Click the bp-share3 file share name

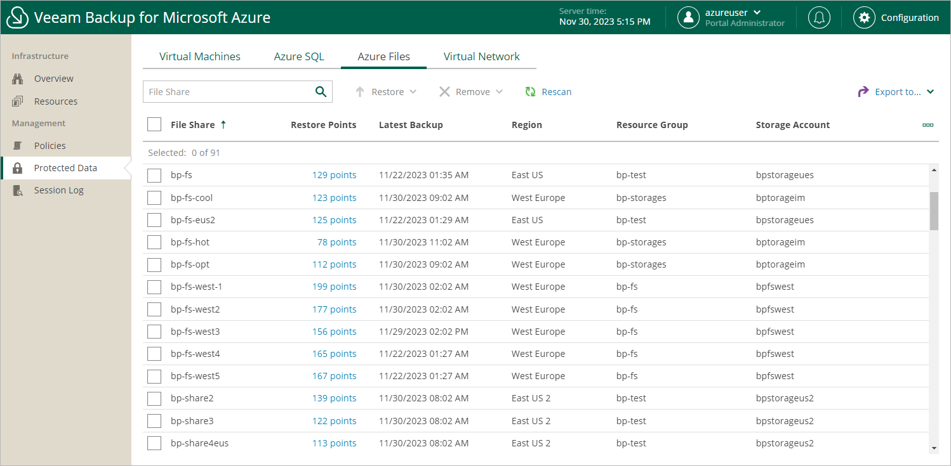[x=192, y=421]
